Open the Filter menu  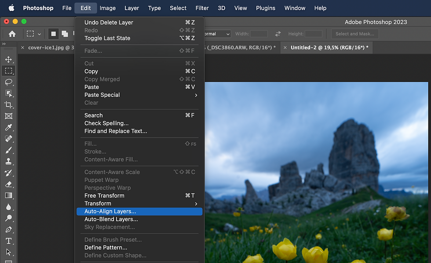[x=202, y=8]
